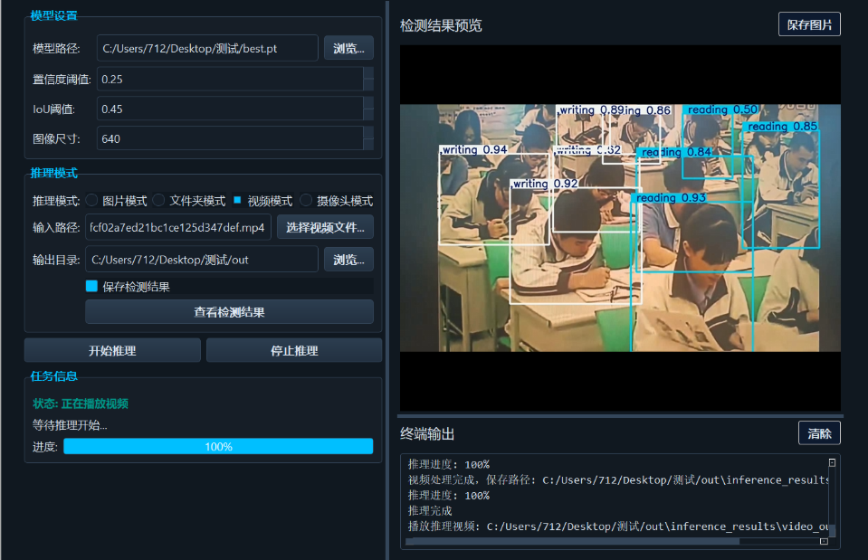Image resolution: width=868 pixels, height=560 pixels.
Task: Click the 'reading 0.93' detection label
Action: (x=671, y=198)
